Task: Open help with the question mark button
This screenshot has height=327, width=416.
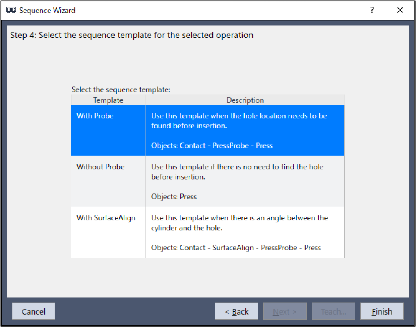Action: (372, 10)
